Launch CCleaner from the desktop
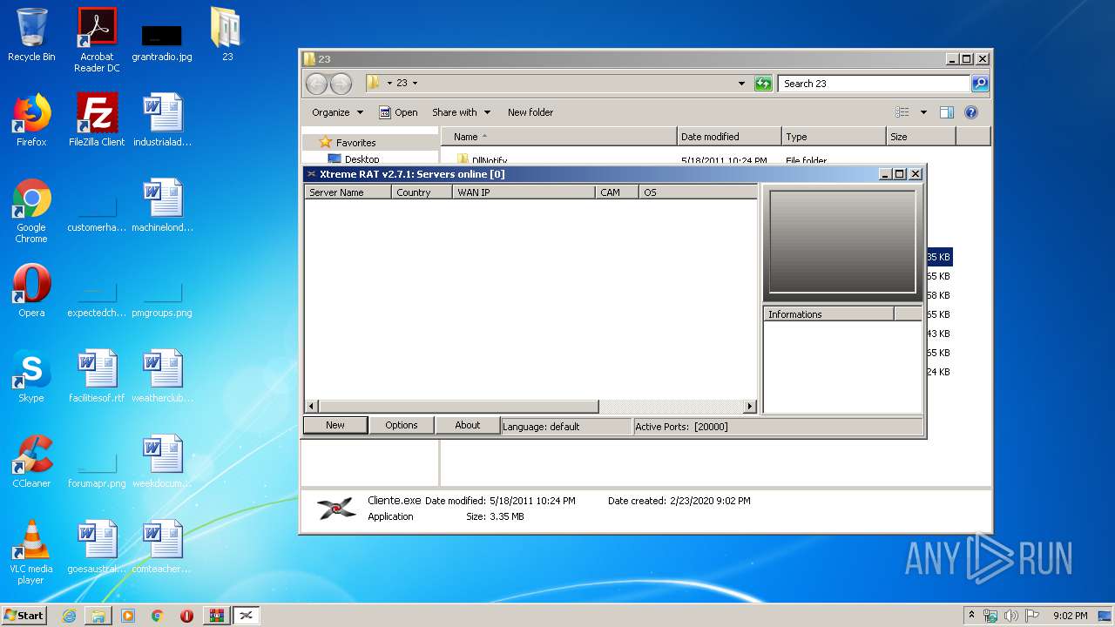1115x627 pixels. click(31, 462)
